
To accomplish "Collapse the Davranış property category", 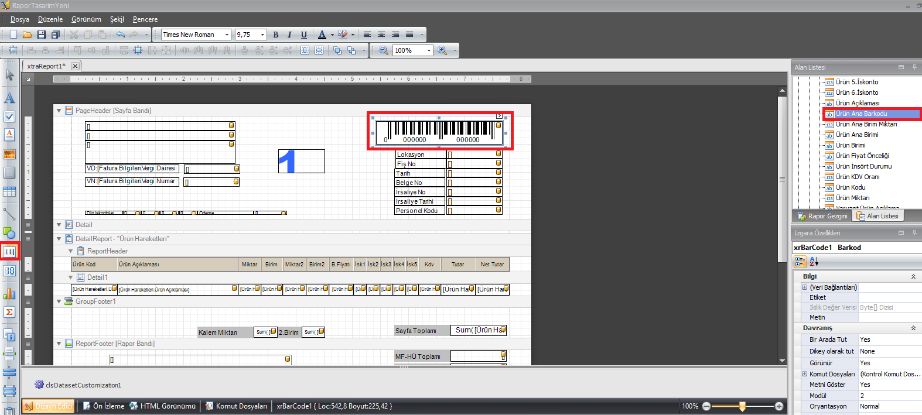I will [913, 328].
